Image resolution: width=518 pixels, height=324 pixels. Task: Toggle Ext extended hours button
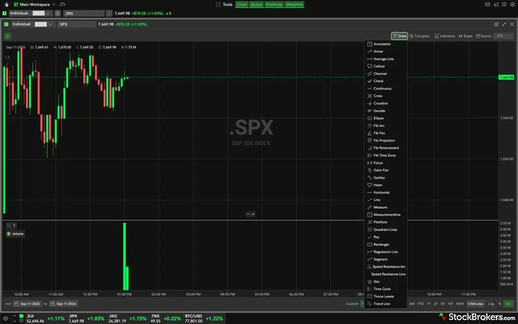click(x=509, y=304)
